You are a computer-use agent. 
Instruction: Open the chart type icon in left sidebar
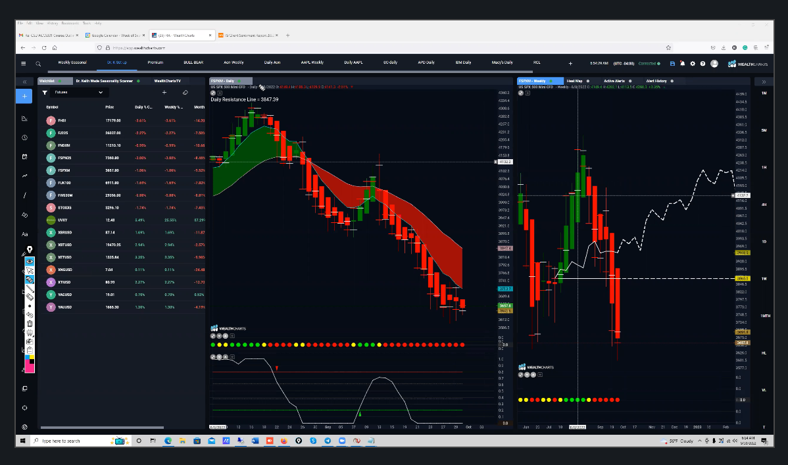24,118
